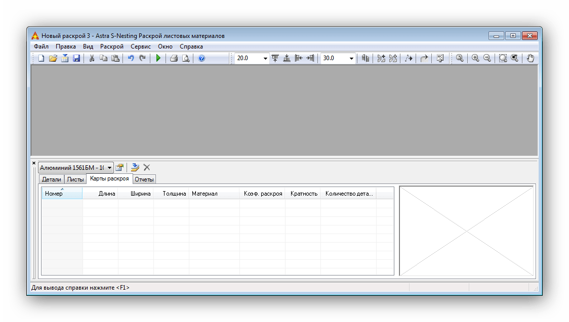Click the green Run nesting play icon
The image size is (569, 322).
(158, 58)
